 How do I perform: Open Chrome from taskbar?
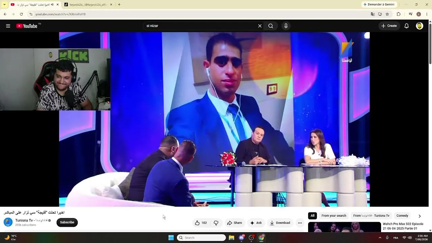(x=262, y=238)
